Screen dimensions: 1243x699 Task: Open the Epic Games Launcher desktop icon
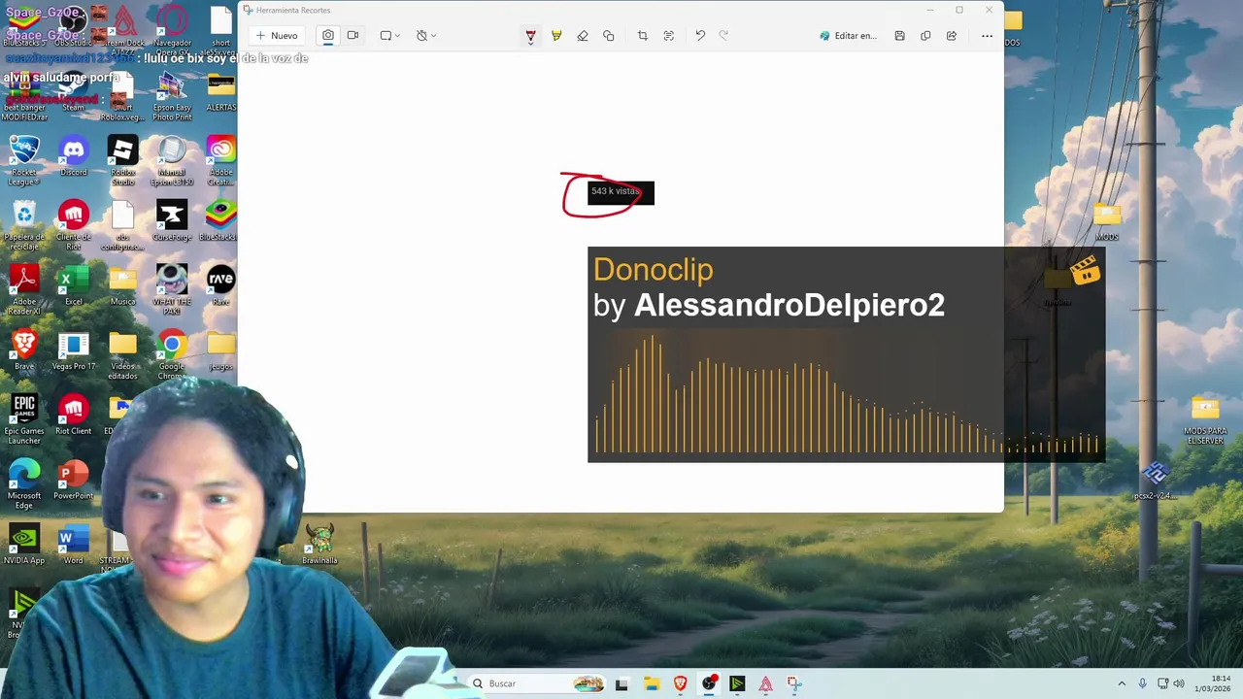(24, 419)
